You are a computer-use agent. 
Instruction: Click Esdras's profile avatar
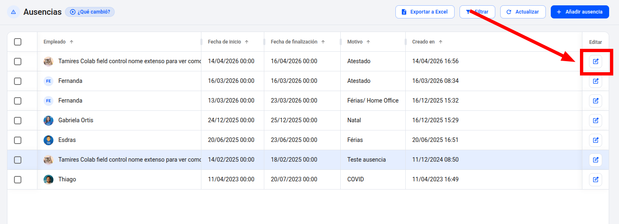49,140
